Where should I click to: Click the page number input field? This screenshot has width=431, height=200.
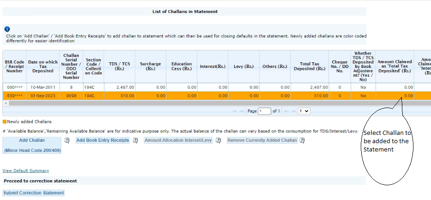point(265,111)
